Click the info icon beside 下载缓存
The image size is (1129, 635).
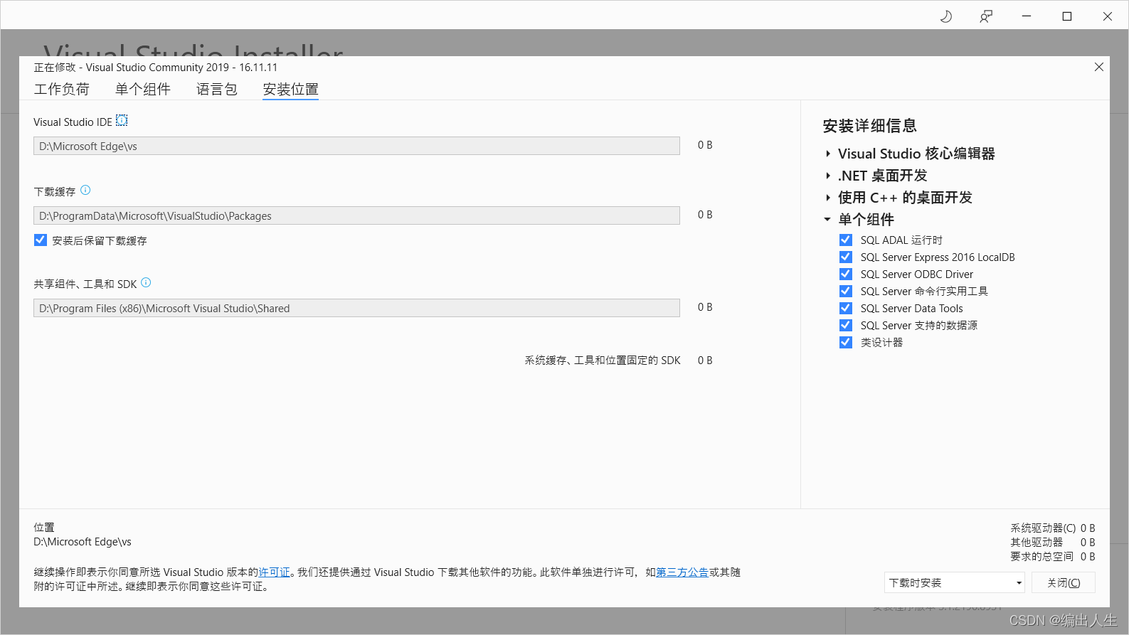(85, 190)
